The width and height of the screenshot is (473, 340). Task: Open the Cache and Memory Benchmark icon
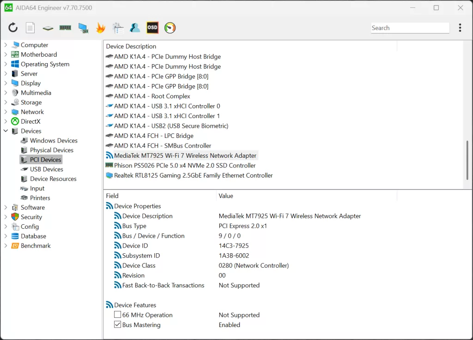[x=65, y=28]
